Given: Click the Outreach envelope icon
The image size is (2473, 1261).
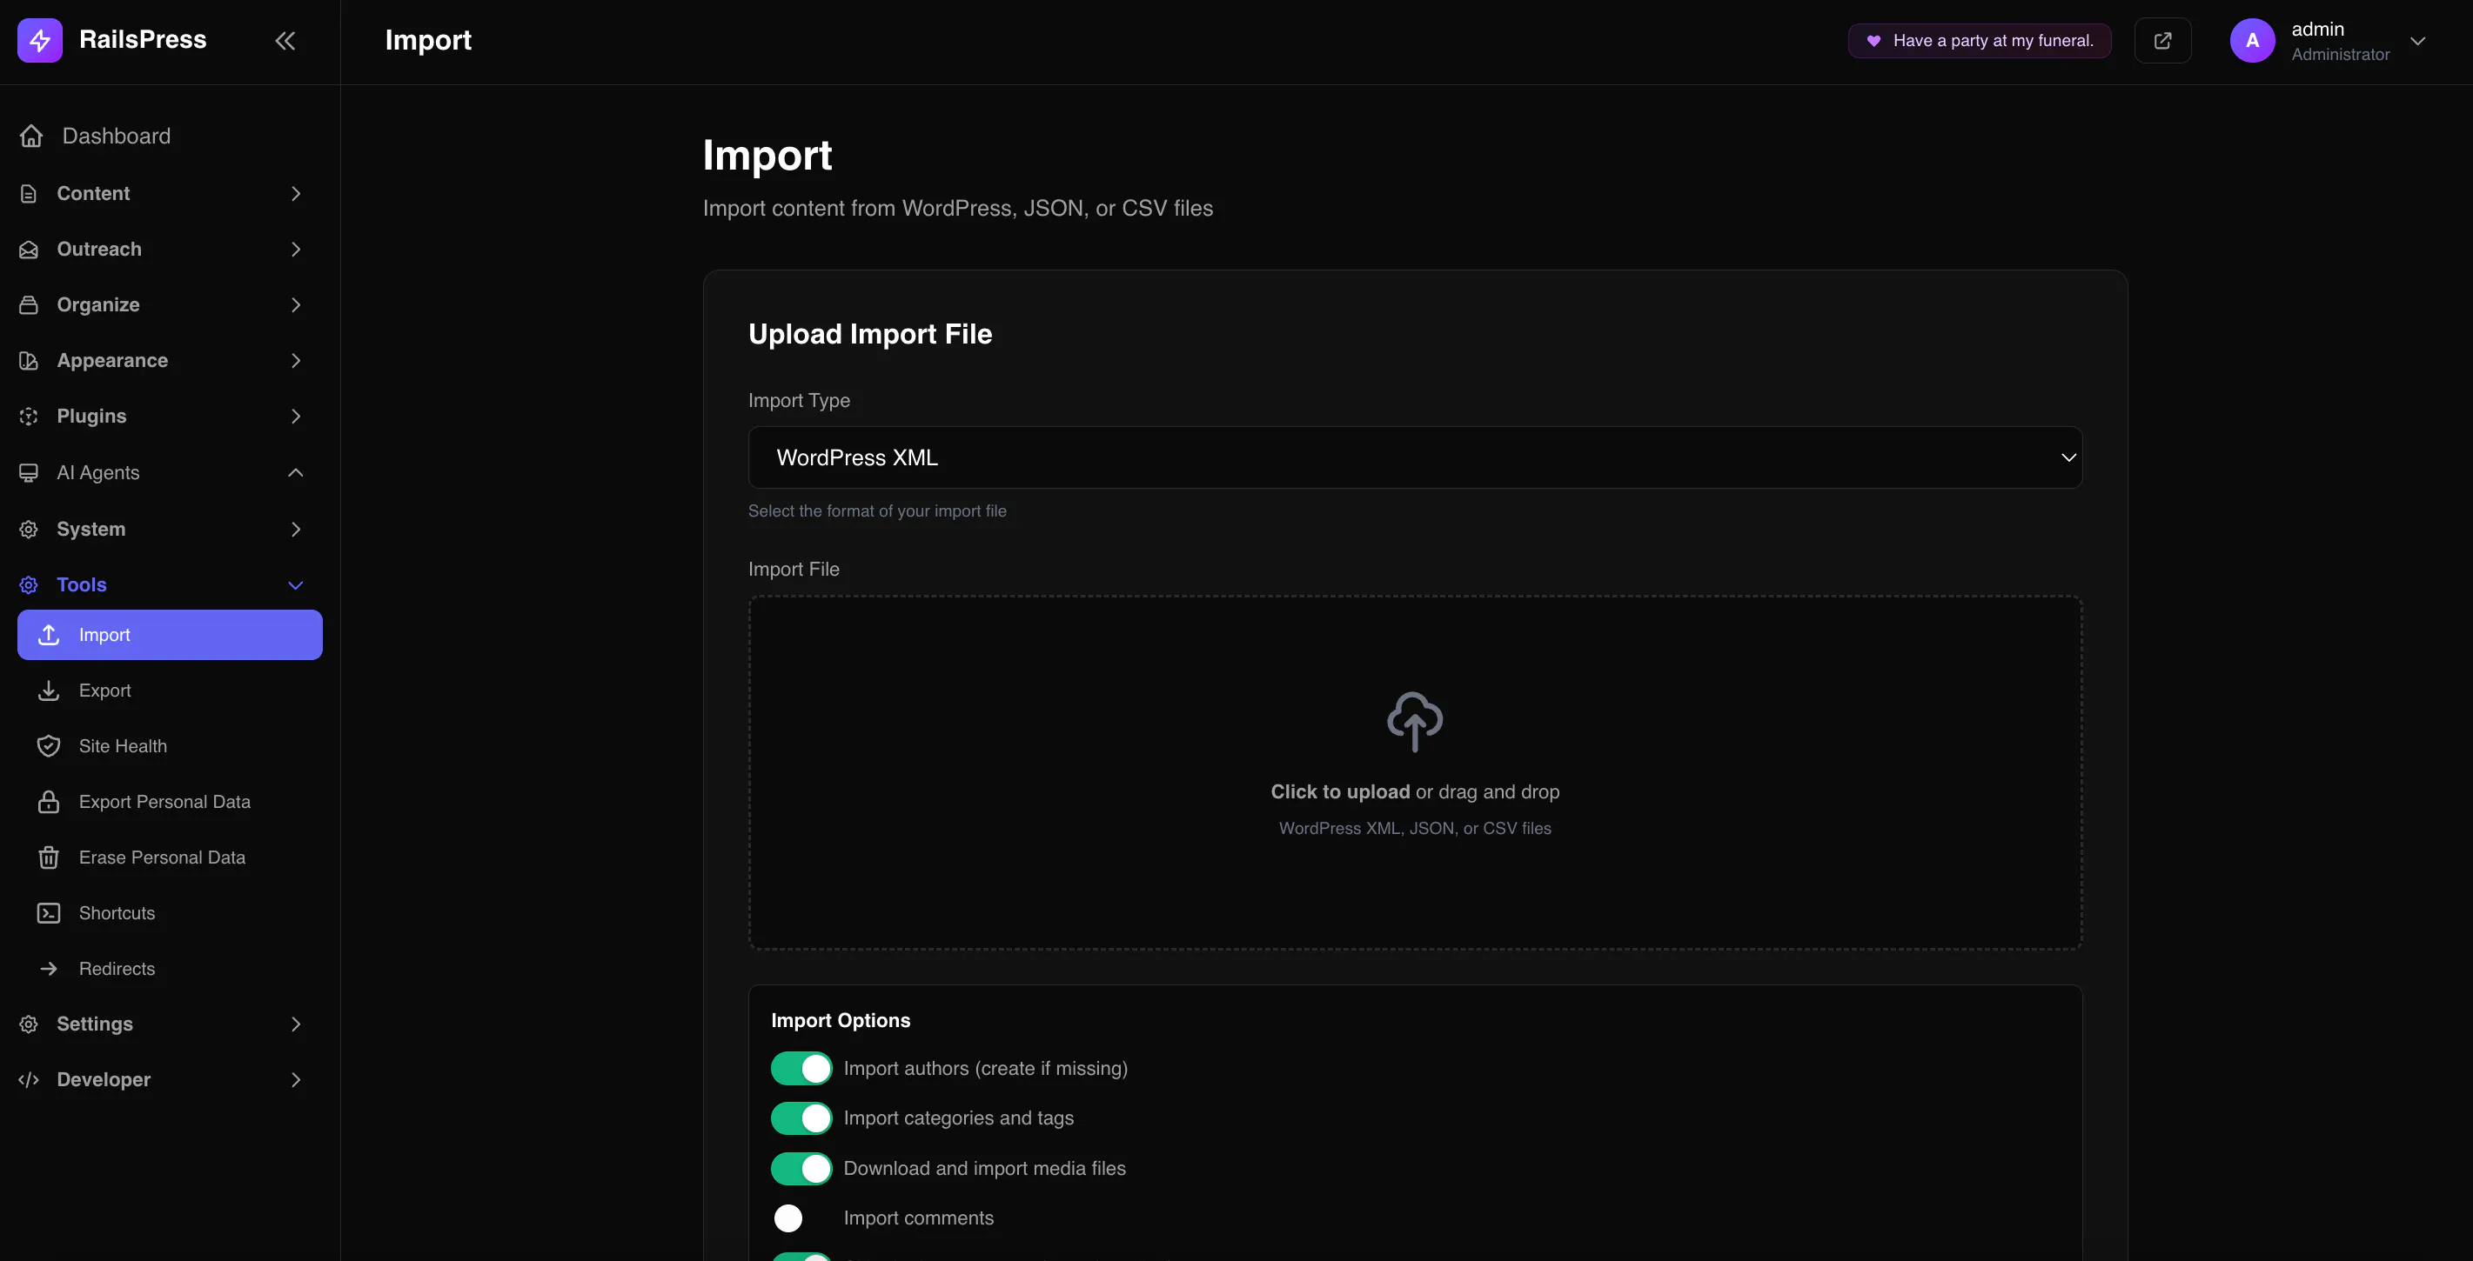Looking at the screenshot, I should [29, 250].
